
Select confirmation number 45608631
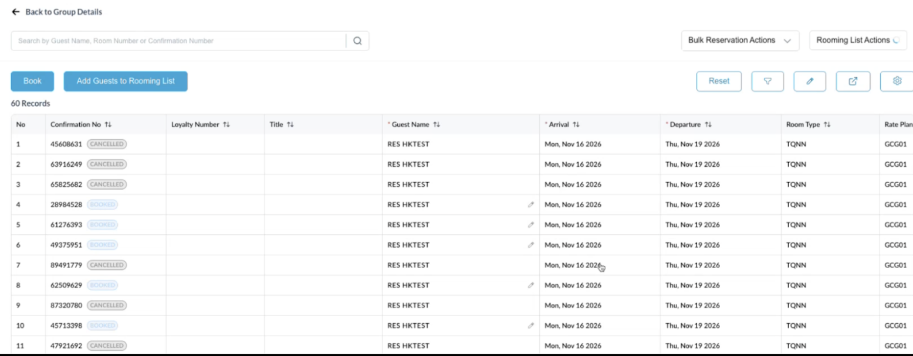[66, 144]
